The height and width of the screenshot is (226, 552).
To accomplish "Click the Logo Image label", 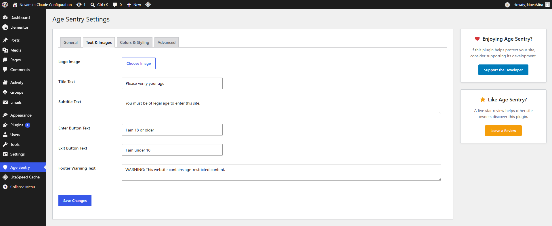I will 69,62.
